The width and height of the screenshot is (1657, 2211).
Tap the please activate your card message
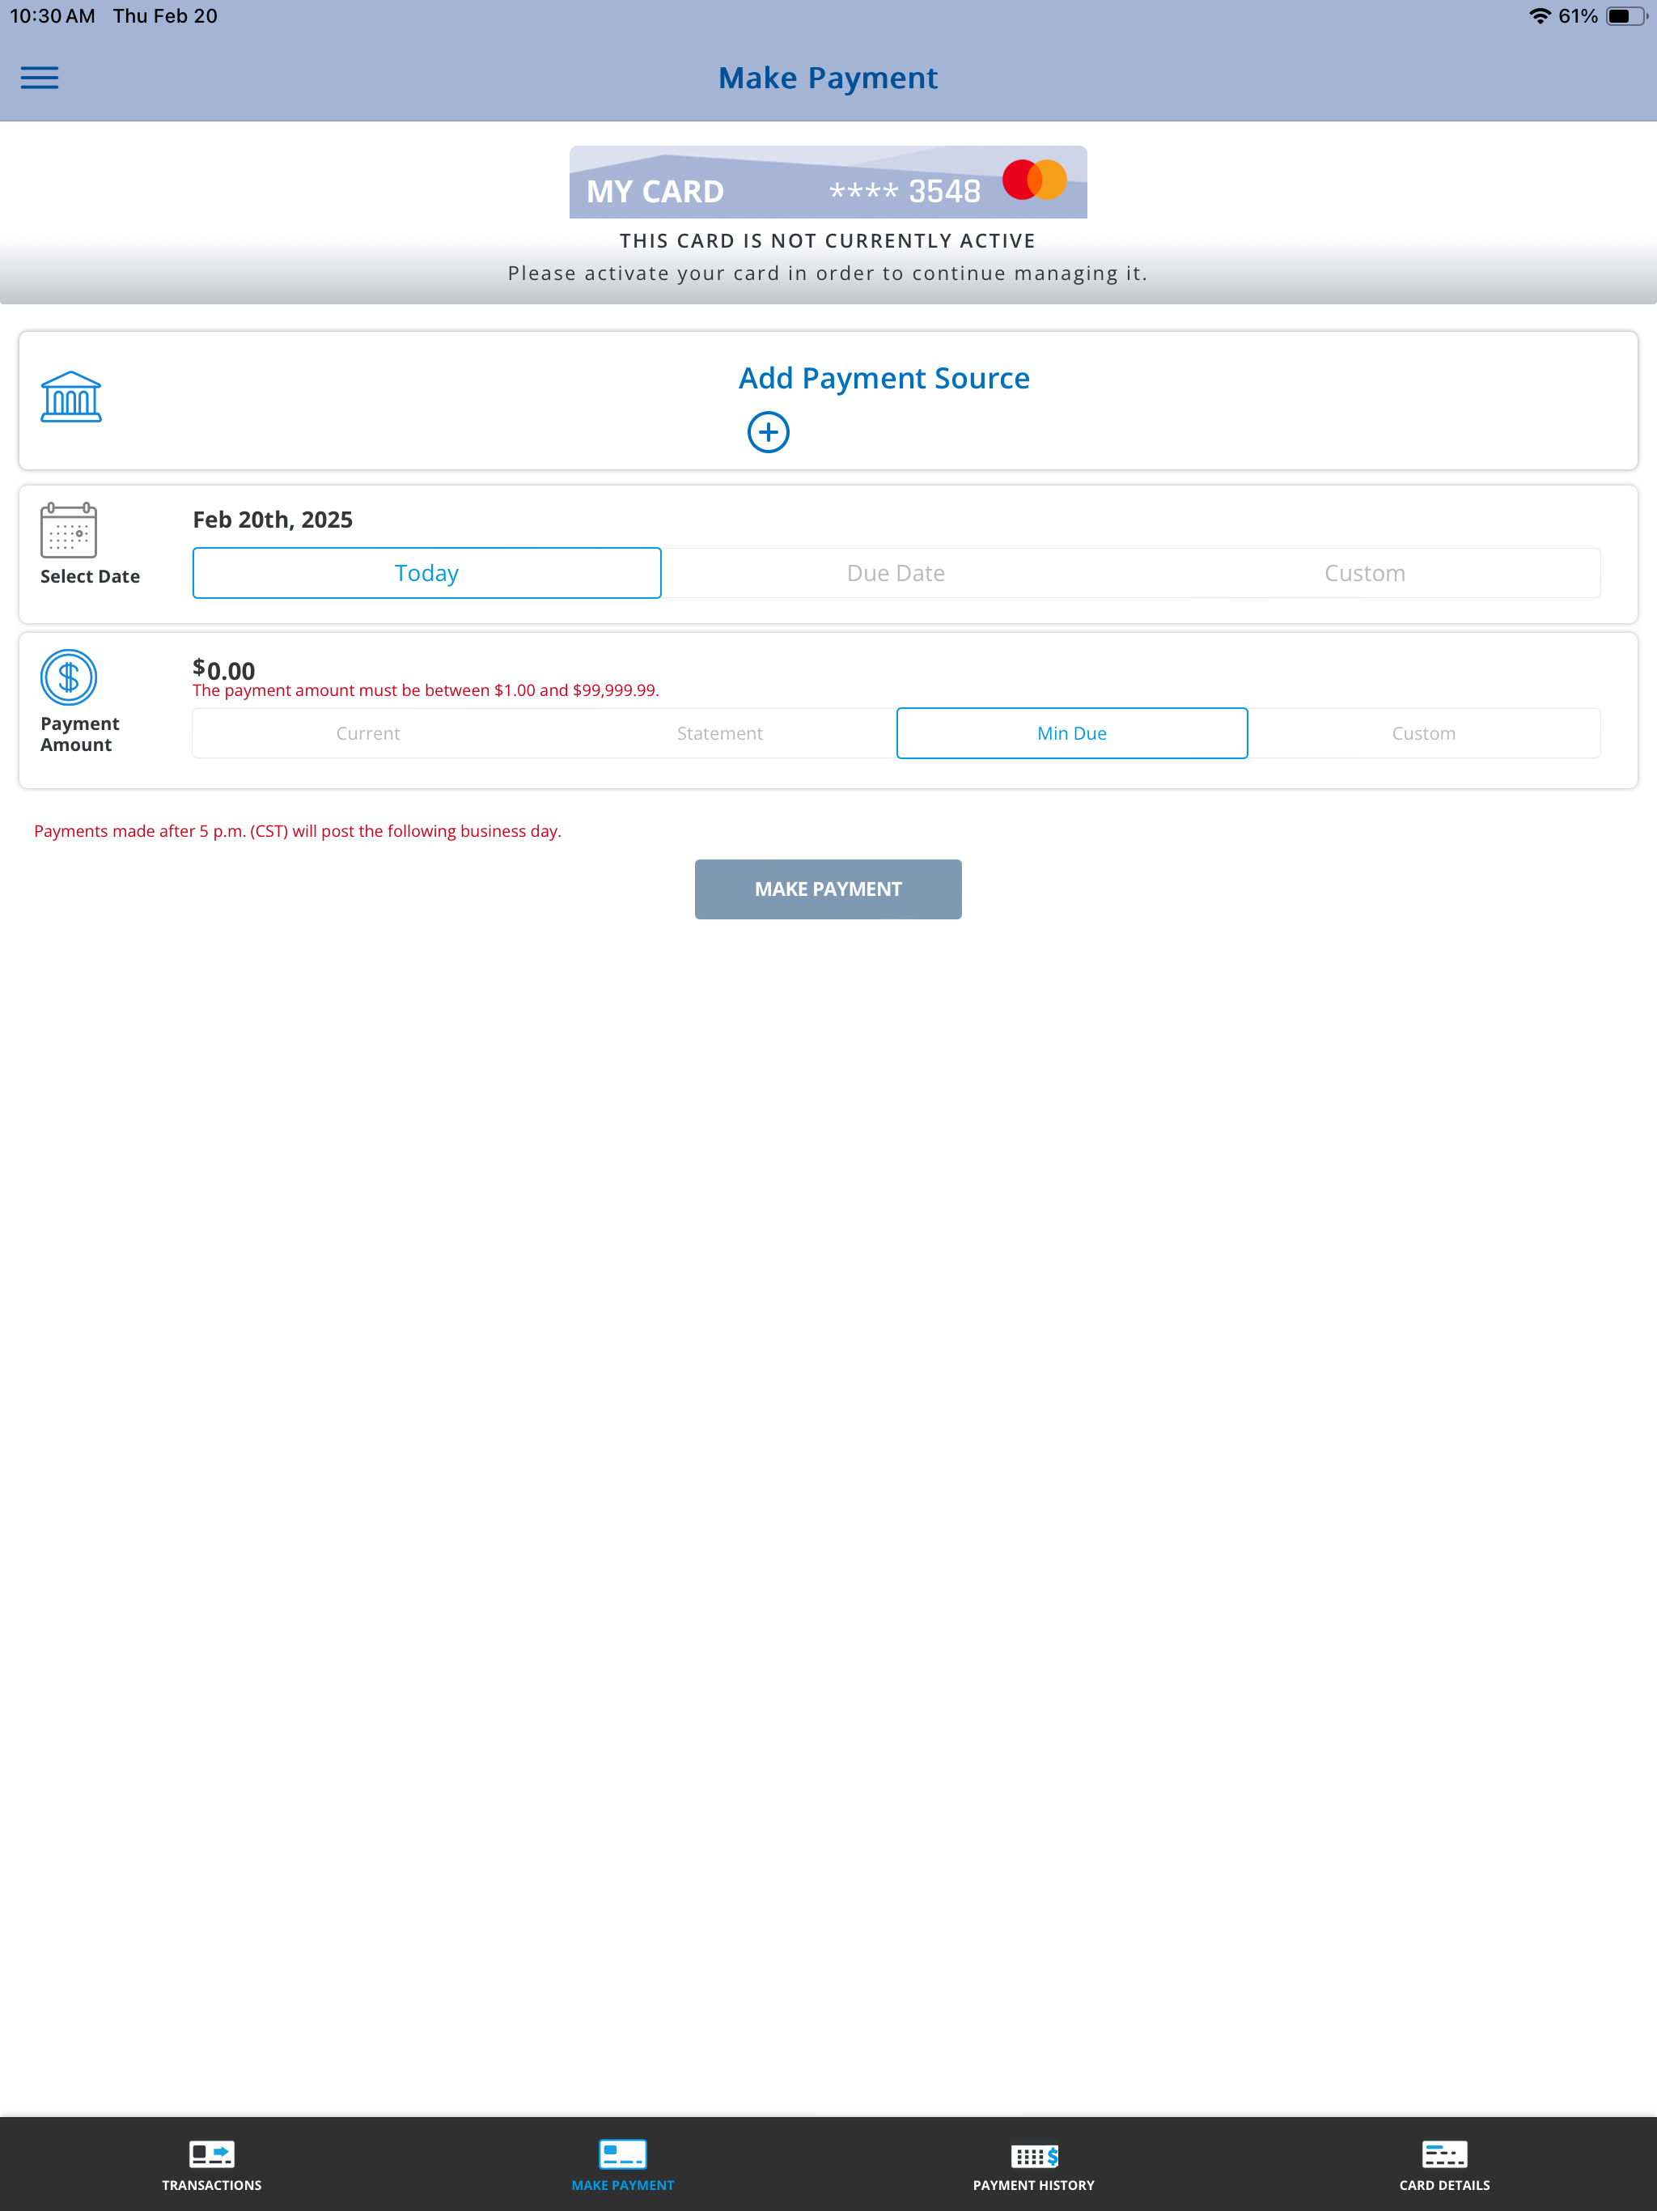[828, 273]
